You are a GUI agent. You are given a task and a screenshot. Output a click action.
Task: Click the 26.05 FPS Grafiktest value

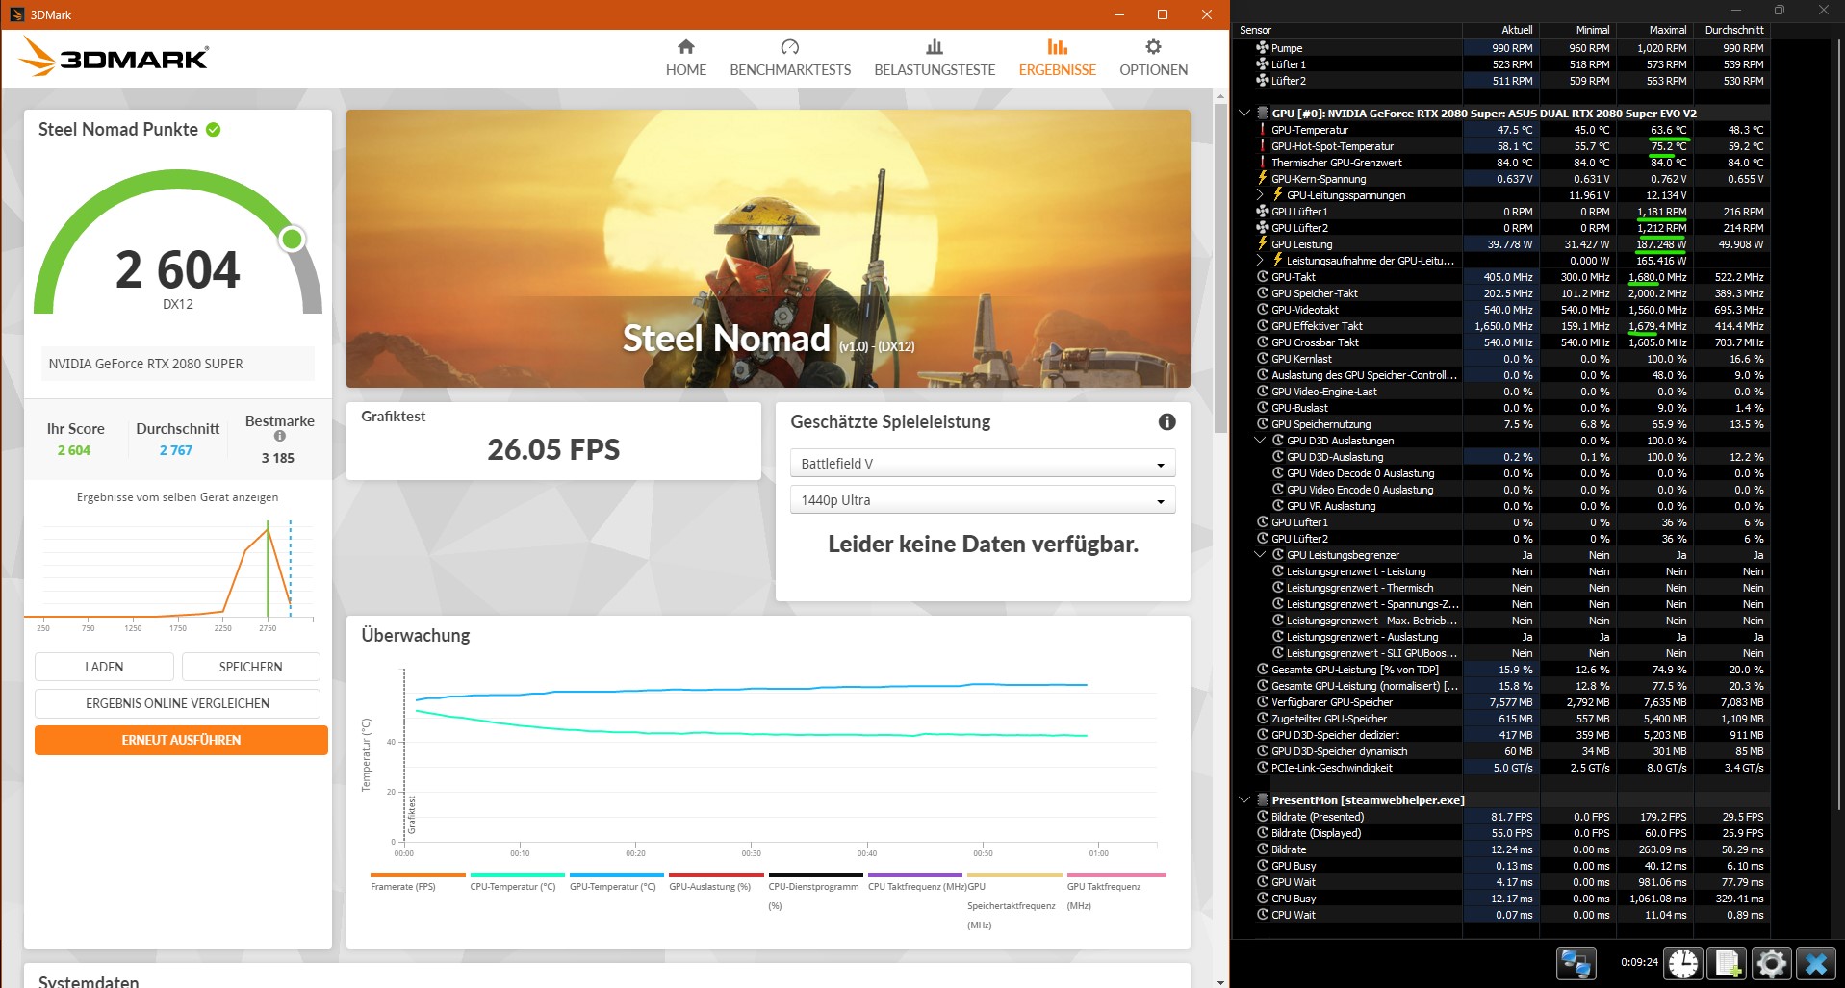pyautogui.click(x=553, y=450)
